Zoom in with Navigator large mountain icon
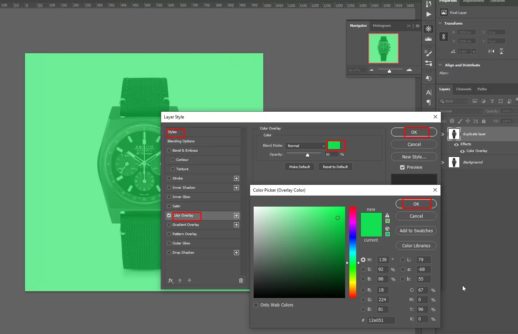The image size is (518, 334). pos(409,70)
